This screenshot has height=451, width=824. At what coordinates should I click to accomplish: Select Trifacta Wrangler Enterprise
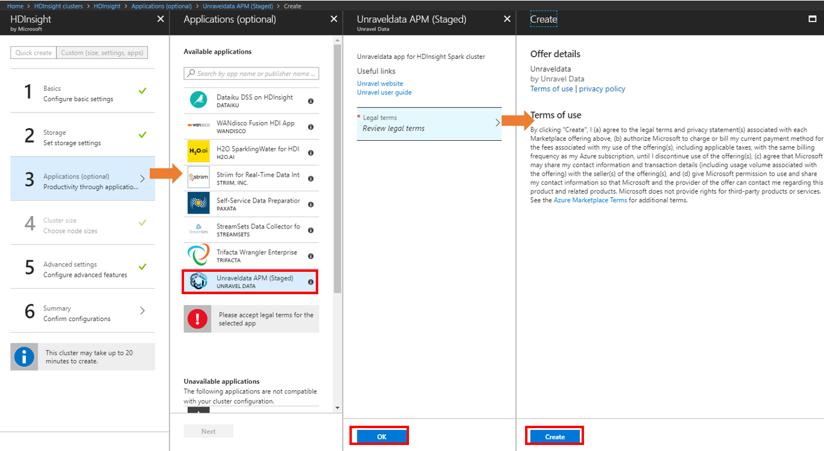[251, 256]
